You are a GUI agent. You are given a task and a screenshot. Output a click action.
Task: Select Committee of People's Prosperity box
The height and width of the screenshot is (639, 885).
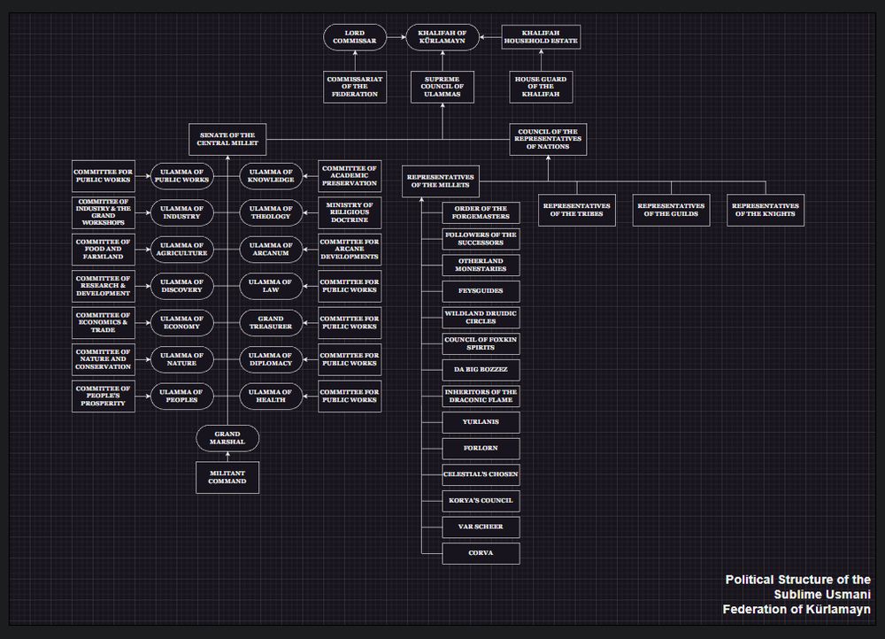pos(104,396)
